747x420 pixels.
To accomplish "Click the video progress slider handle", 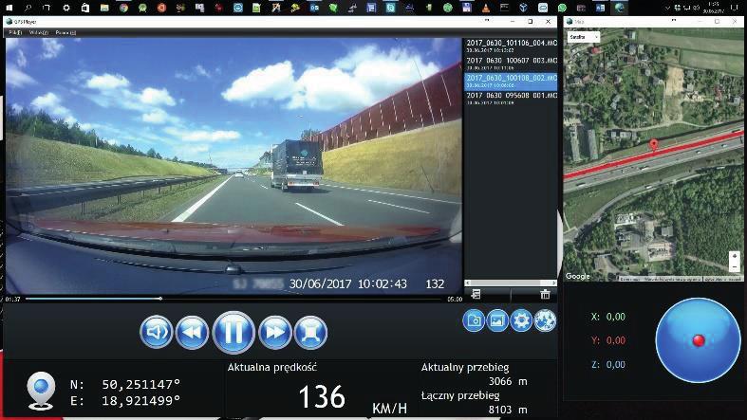I will [x=160, y=299].
